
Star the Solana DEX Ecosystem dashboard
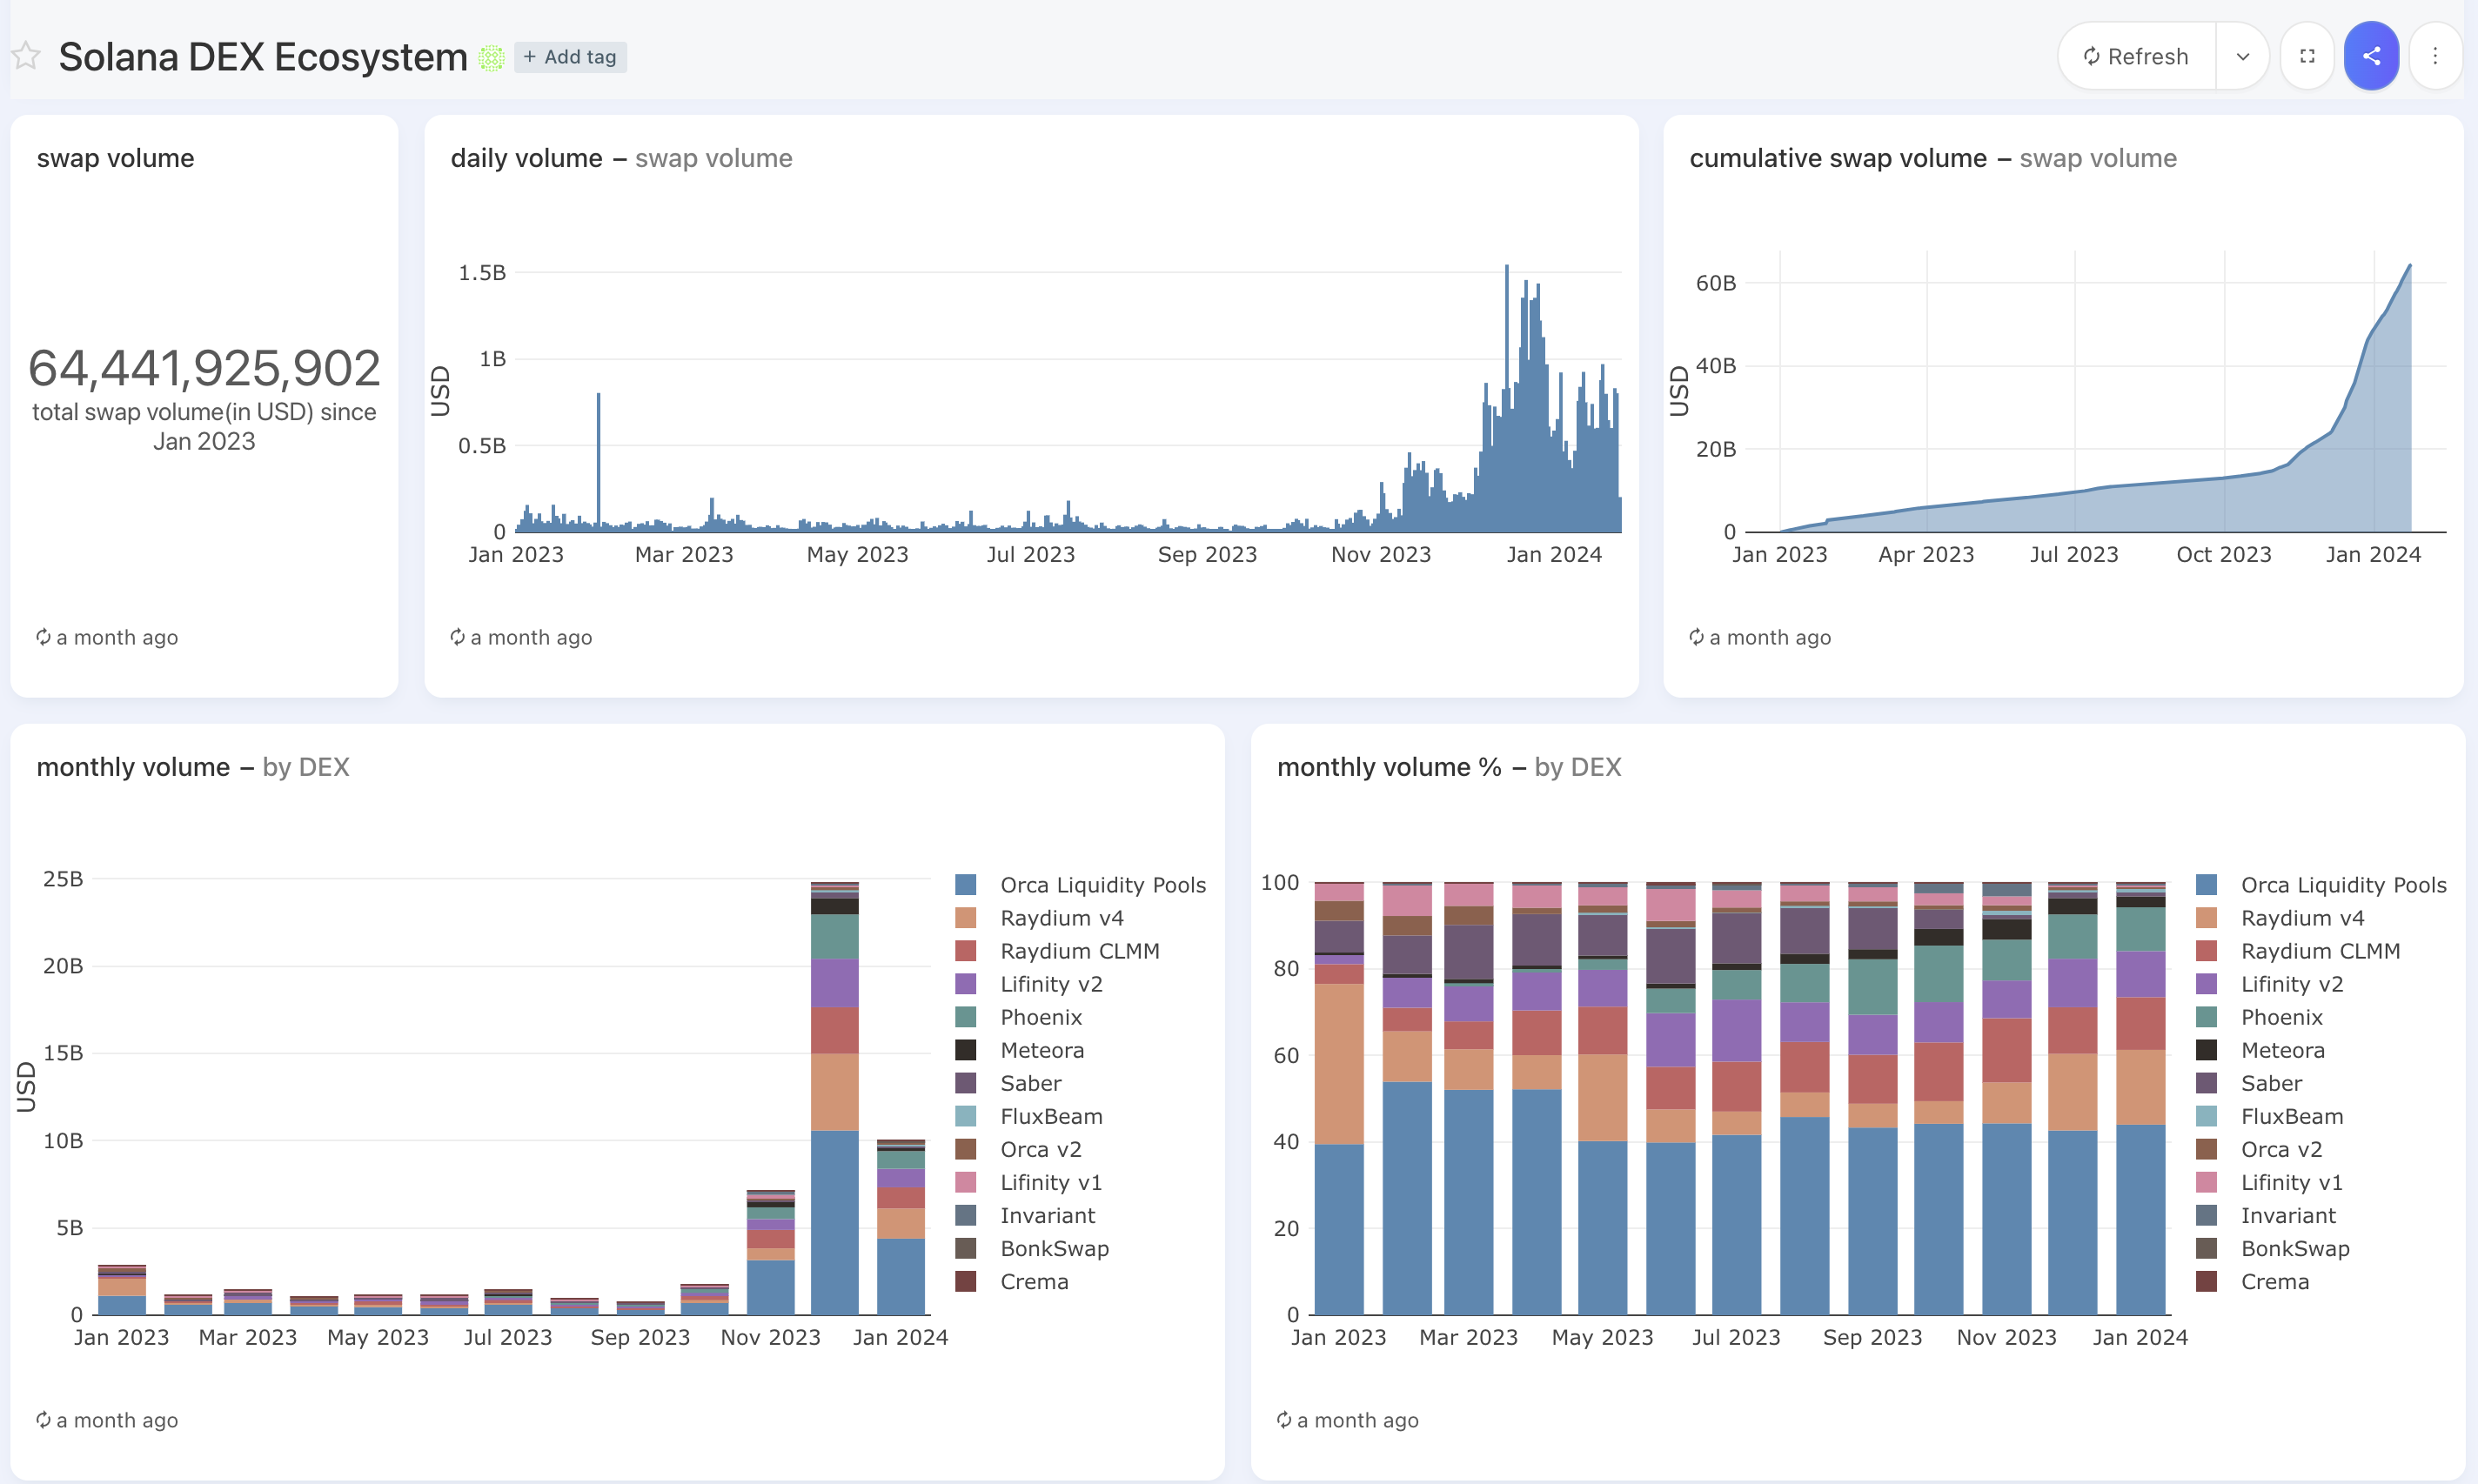click(26, 56)
